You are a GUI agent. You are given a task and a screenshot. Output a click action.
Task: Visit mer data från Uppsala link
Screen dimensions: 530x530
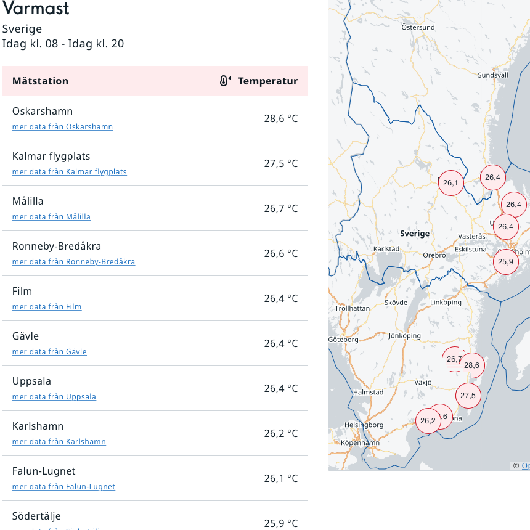[x=54, y=396]
